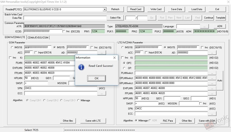Screen dimensions: 231x132
Task: Click the GSM FPLMN input field
Action: (50, 73)
